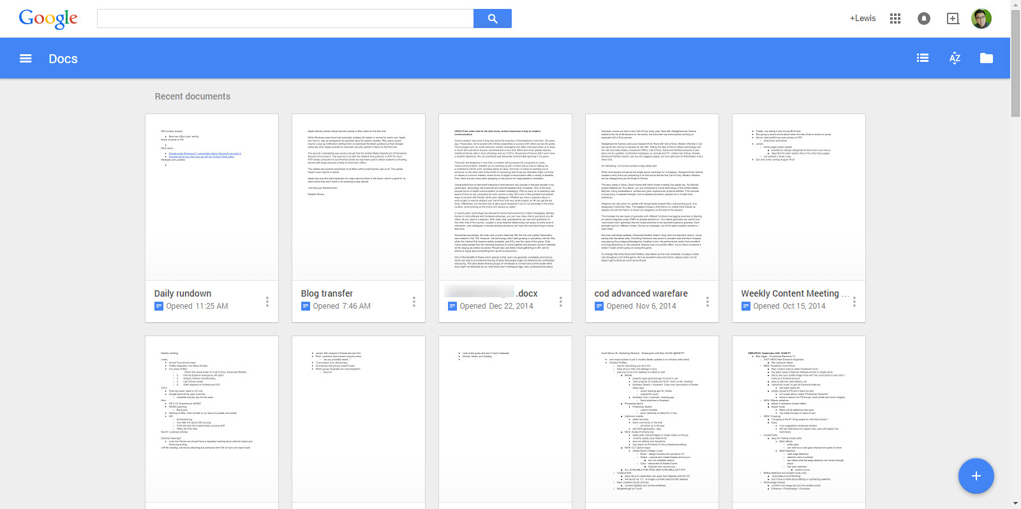This screenshot has width=1021, height=509.
Task: Go to the Google logo homepage
Action: pyautogui.click(x=48, y=18)
